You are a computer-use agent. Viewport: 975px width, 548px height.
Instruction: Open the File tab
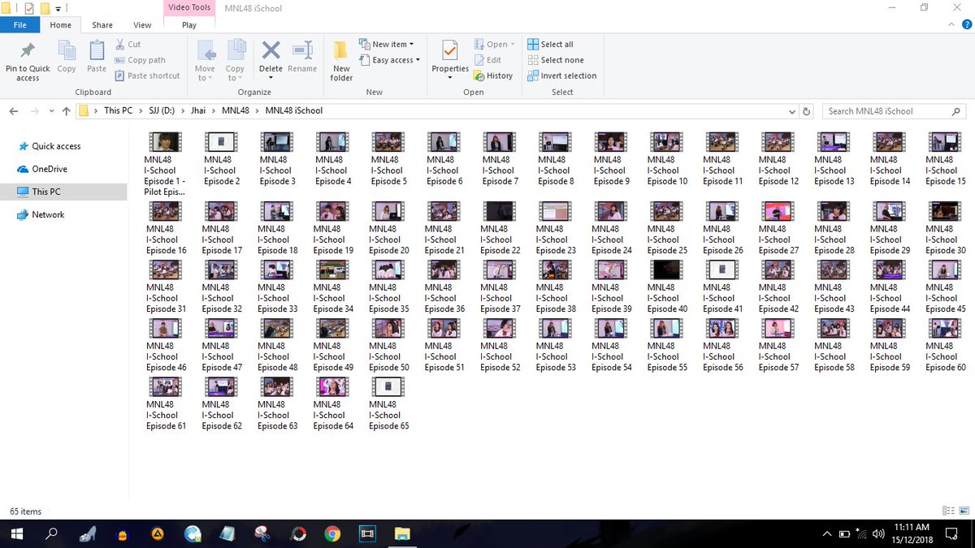19,25
